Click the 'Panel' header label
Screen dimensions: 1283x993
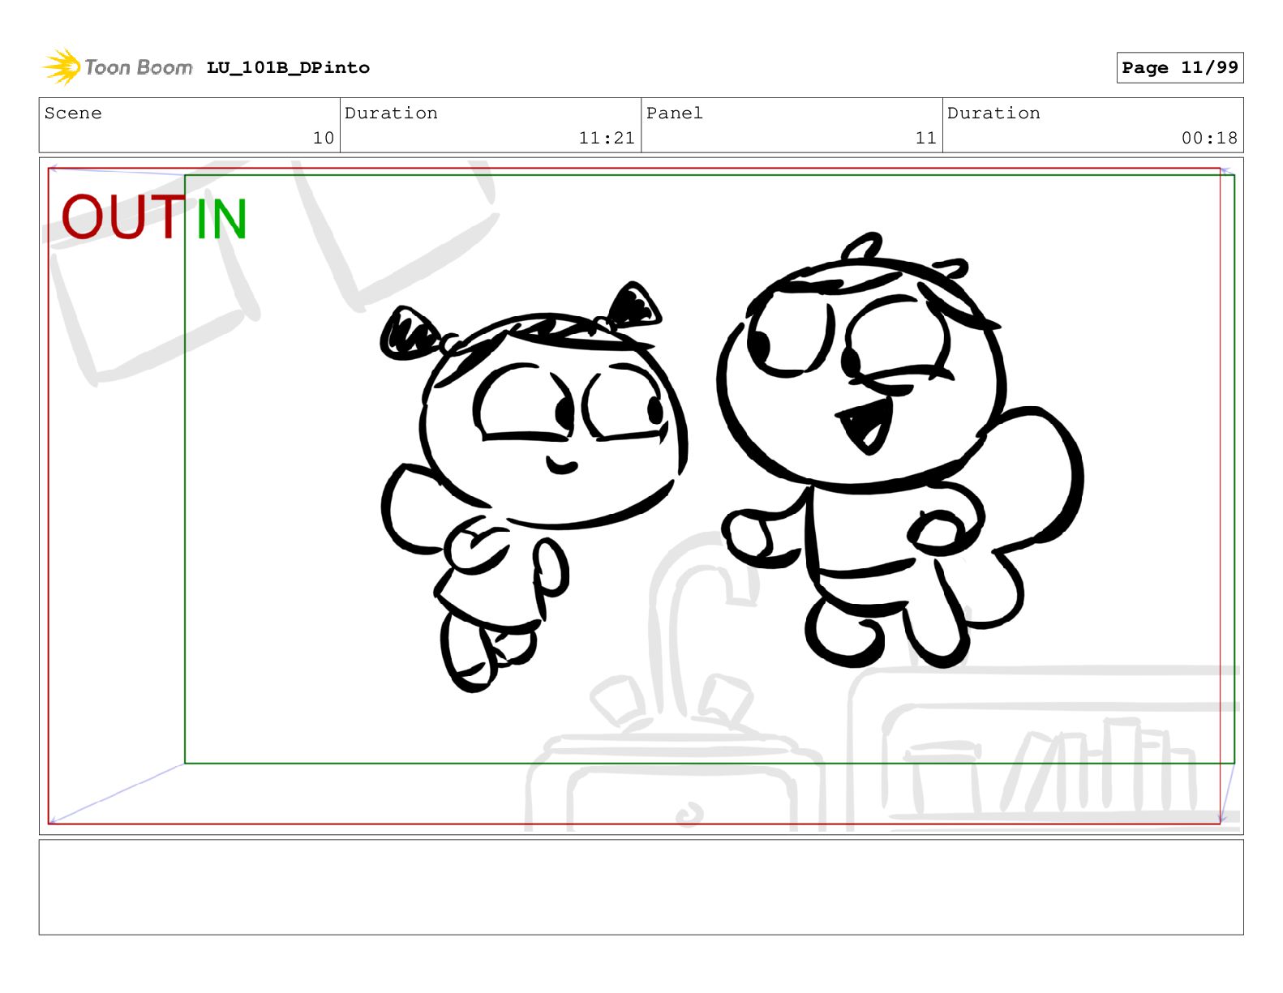point(675,113)
